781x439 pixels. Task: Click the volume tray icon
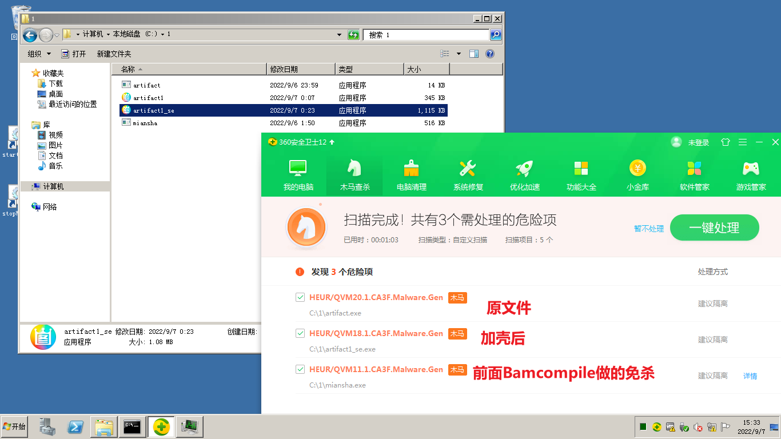[x=698, y=427]
